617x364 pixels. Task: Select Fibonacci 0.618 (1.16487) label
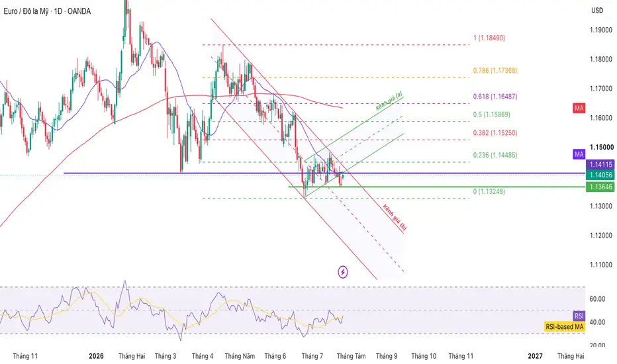point(495,97)
